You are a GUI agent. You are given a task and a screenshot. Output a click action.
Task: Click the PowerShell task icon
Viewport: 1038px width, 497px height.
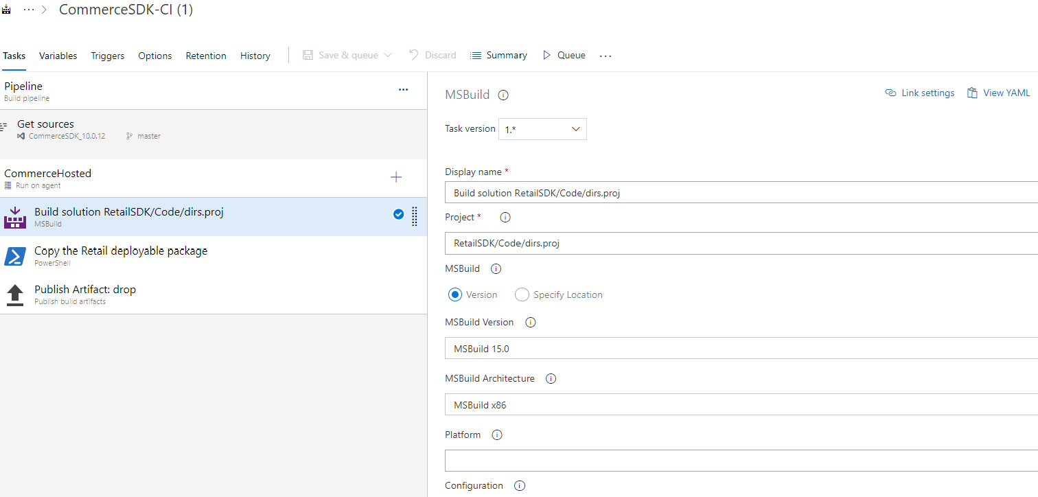coord(15,256)
